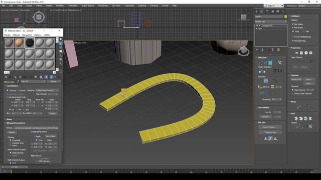Click the Bitmap map type button
The image size is (321, 180).
coord(54,81)
